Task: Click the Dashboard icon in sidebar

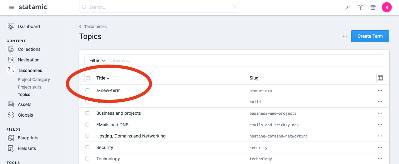Action: pyautogui.click(x=11, y=27)
